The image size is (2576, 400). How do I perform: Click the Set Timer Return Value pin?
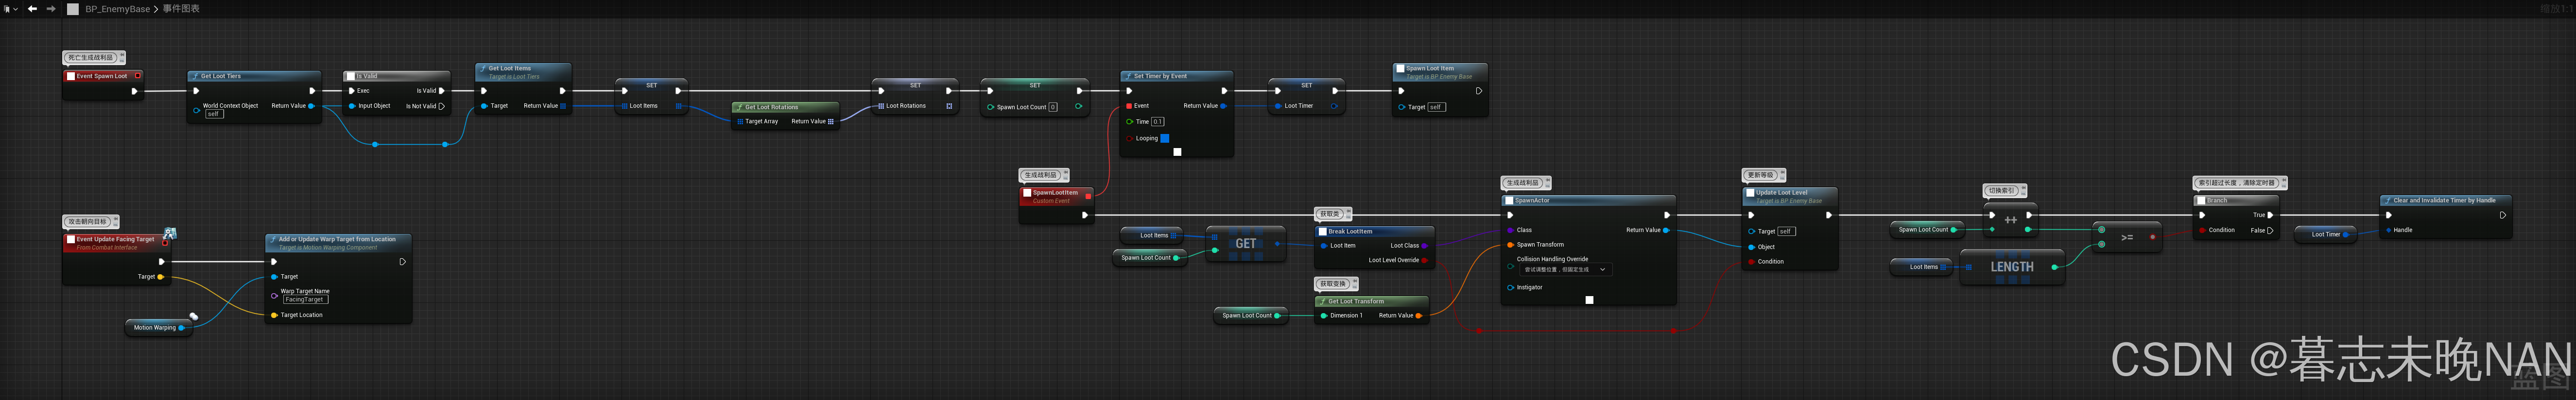pyautogui.click(x=1224, y=106)
